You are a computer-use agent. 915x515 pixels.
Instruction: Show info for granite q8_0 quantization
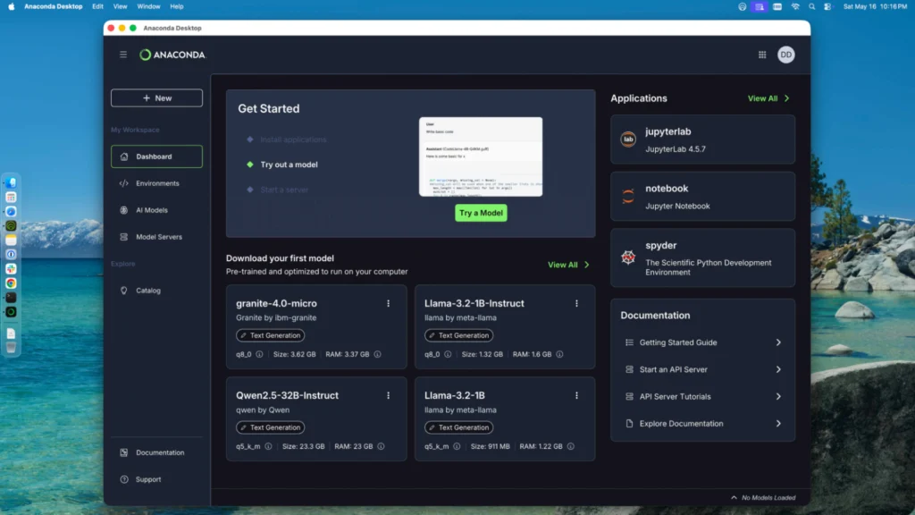[259, 354]
